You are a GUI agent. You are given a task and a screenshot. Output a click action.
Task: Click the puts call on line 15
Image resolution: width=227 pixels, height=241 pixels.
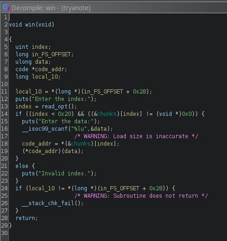click(28, 121)
